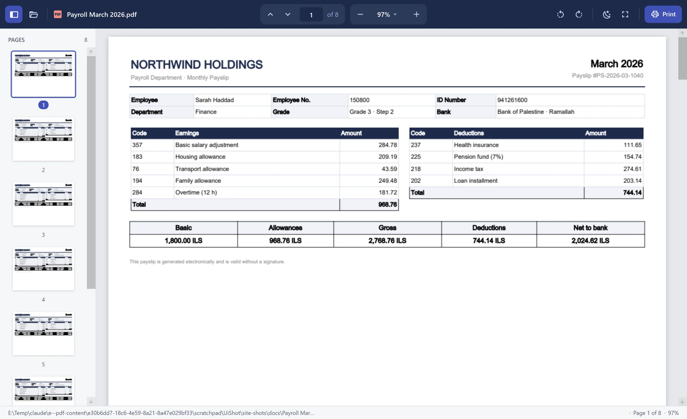Open the 97% zoom level dropdown

click(x=387, y=14)
